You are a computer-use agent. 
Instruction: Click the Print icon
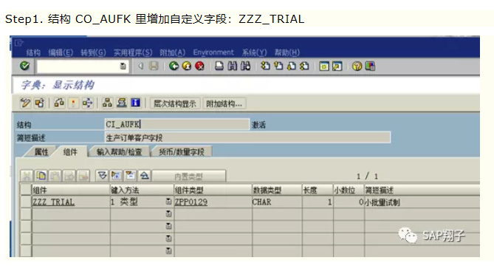[219, 66]
